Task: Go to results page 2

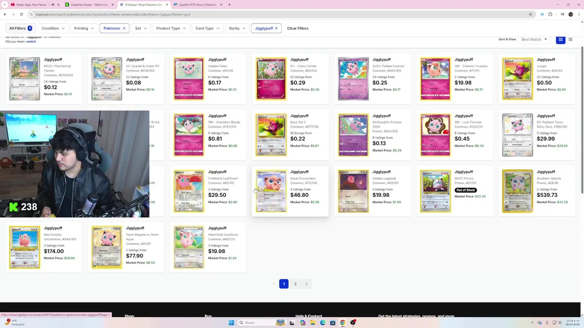Action: [x=295, y=284]
